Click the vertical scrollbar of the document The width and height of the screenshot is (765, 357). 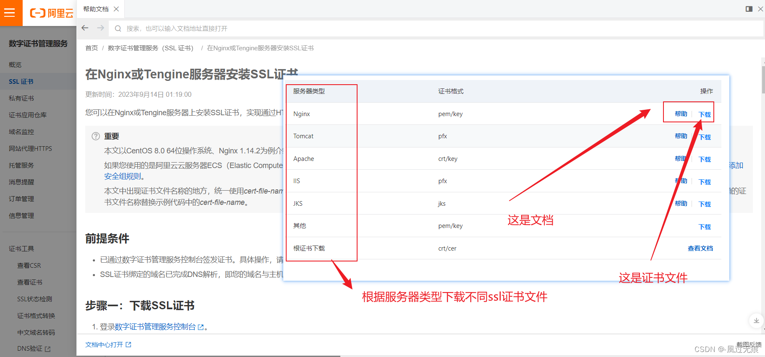(763, 80)
